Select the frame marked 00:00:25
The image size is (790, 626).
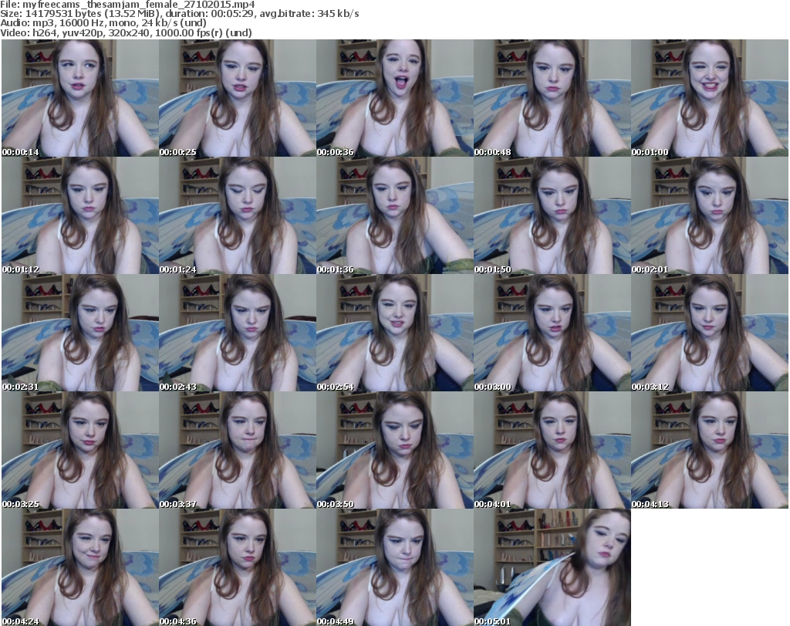click(x=238, y=98)
